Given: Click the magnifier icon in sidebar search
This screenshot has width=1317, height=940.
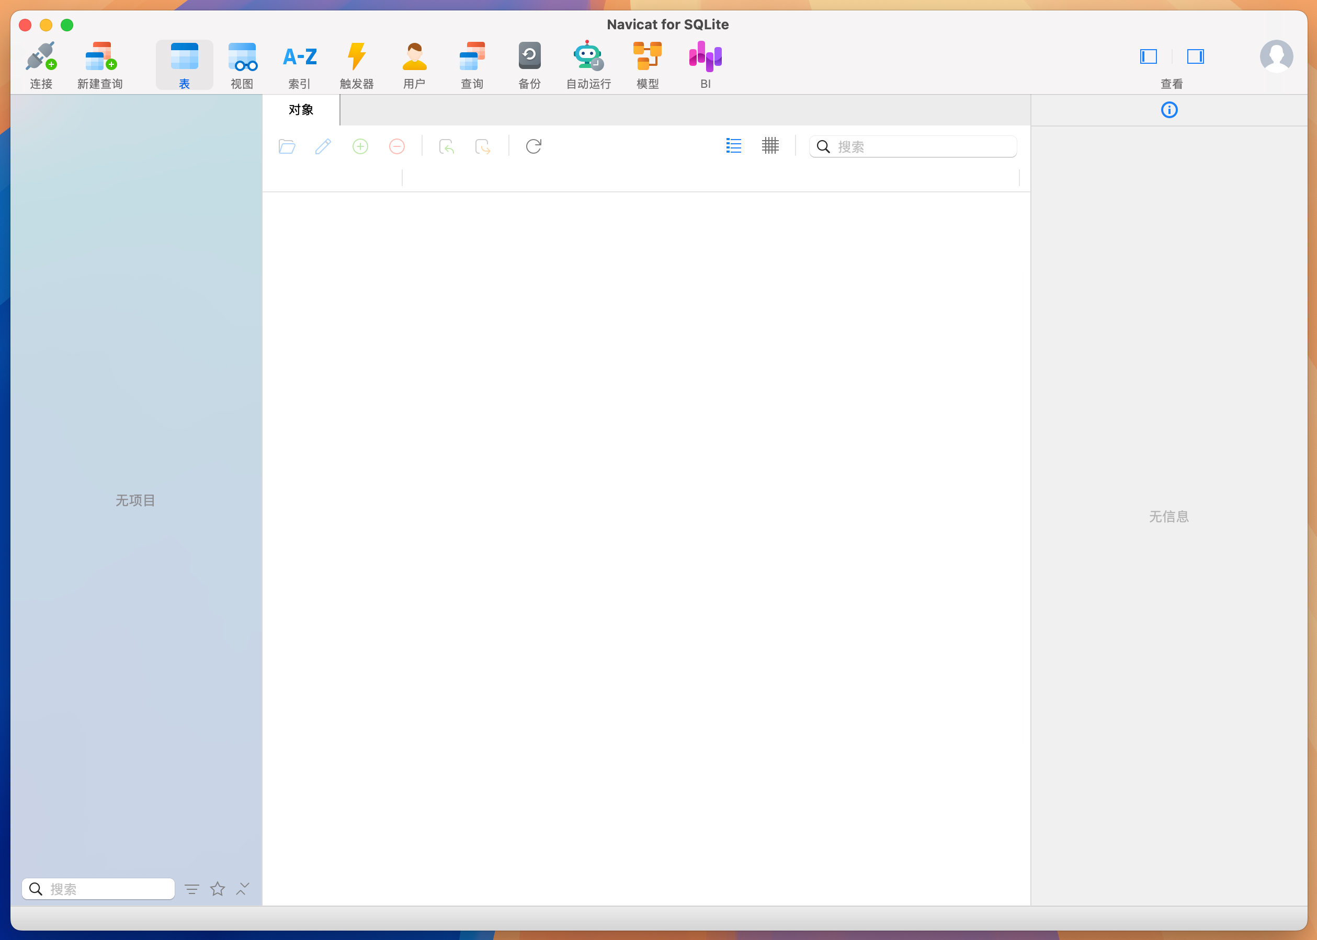Looking at the screenshot, I should [36, 888].
